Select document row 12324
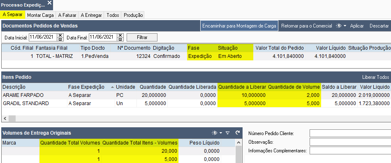 click(x=196, y=56)
